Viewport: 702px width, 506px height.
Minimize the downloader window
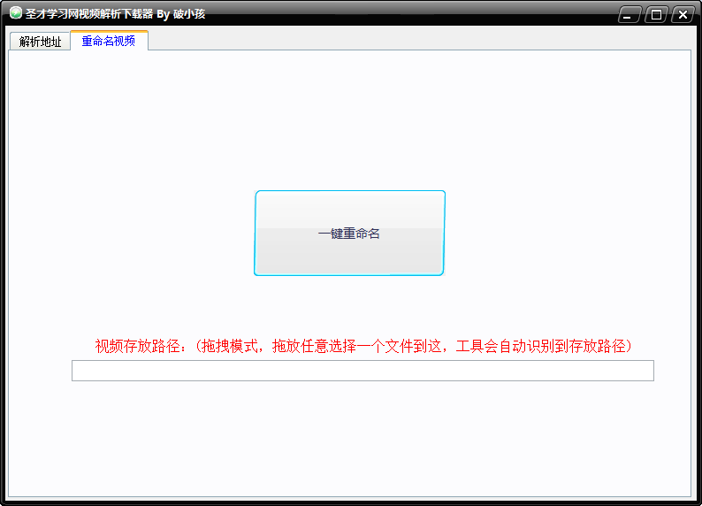[629, 14]
